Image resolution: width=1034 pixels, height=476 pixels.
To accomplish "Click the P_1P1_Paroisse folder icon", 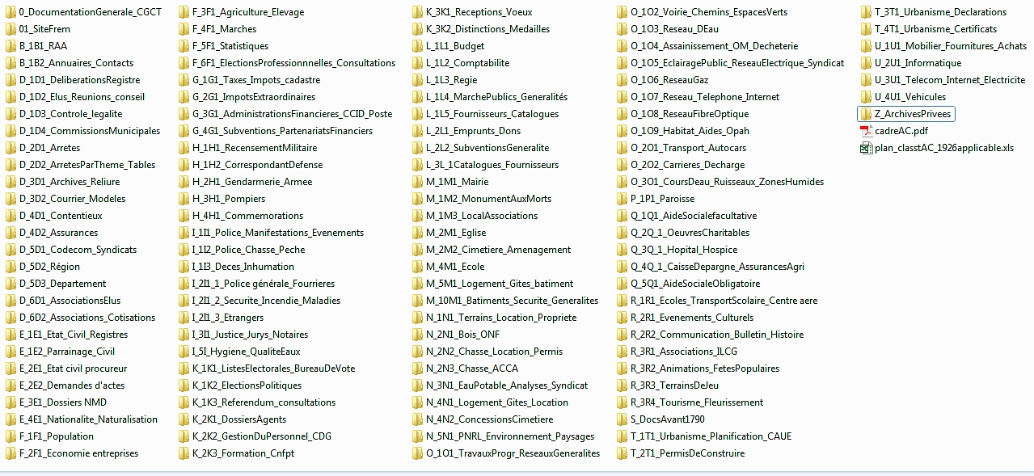I will pos(622,199).
